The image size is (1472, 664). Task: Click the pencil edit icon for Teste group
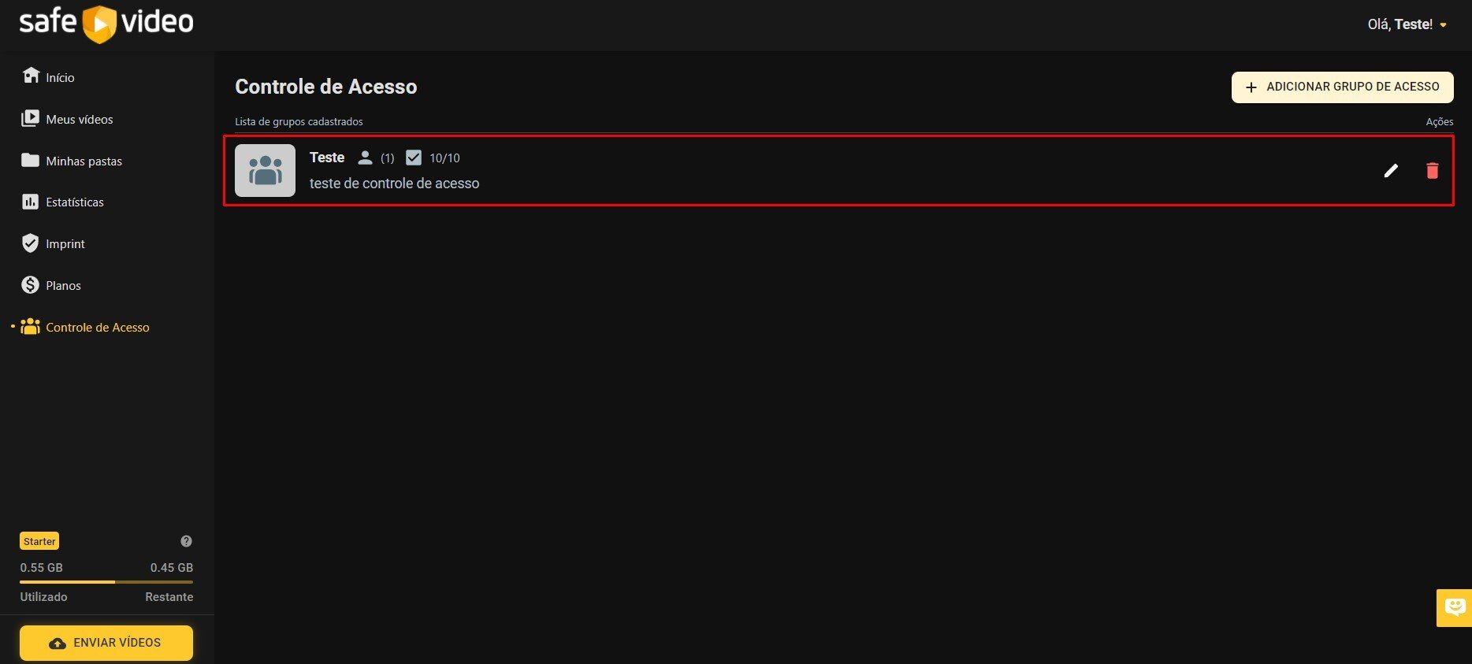(1391, 171)
